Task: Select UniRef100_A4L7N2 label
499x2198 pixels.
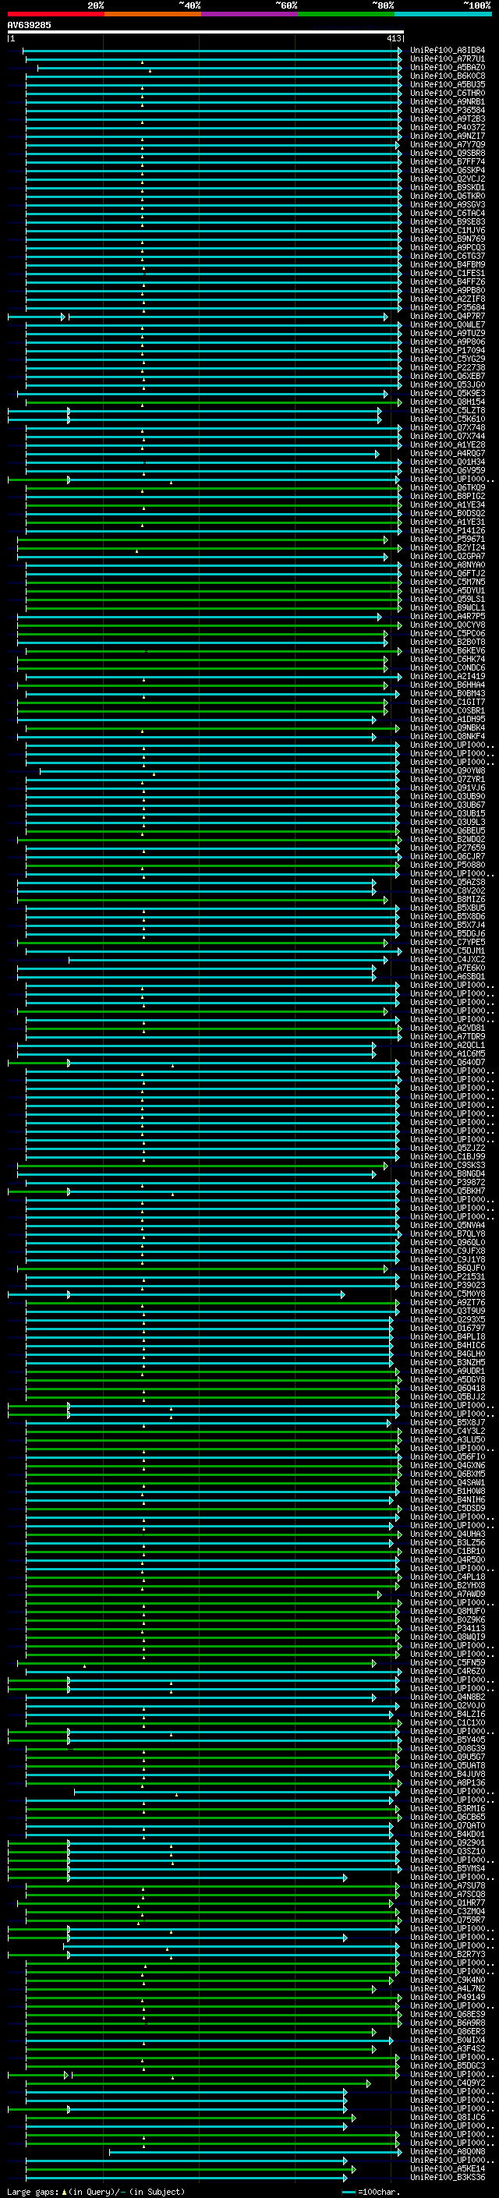Action: [x=447, y=1989]
